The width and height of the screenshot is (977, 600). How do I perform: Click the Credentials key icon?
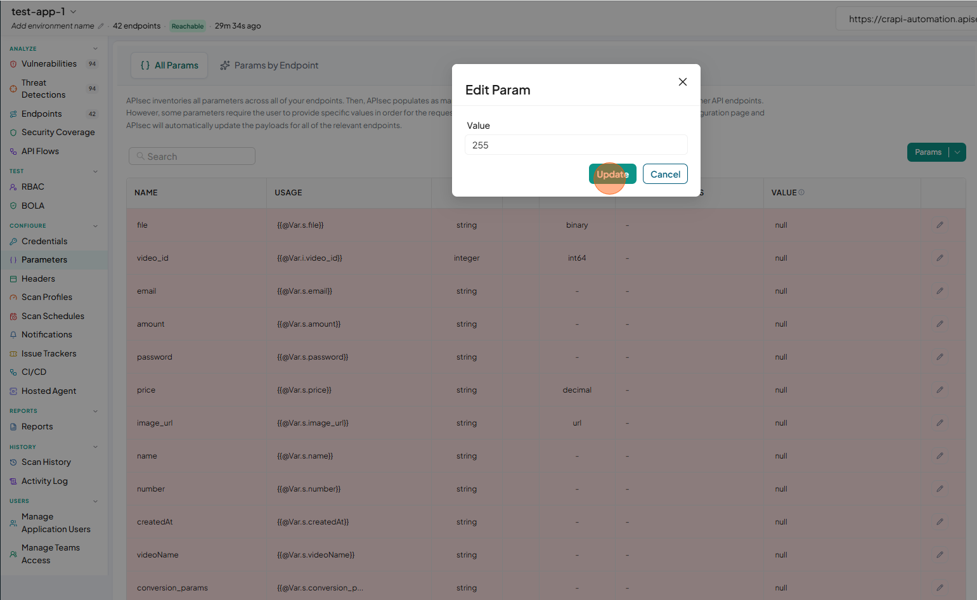point(13,242)
